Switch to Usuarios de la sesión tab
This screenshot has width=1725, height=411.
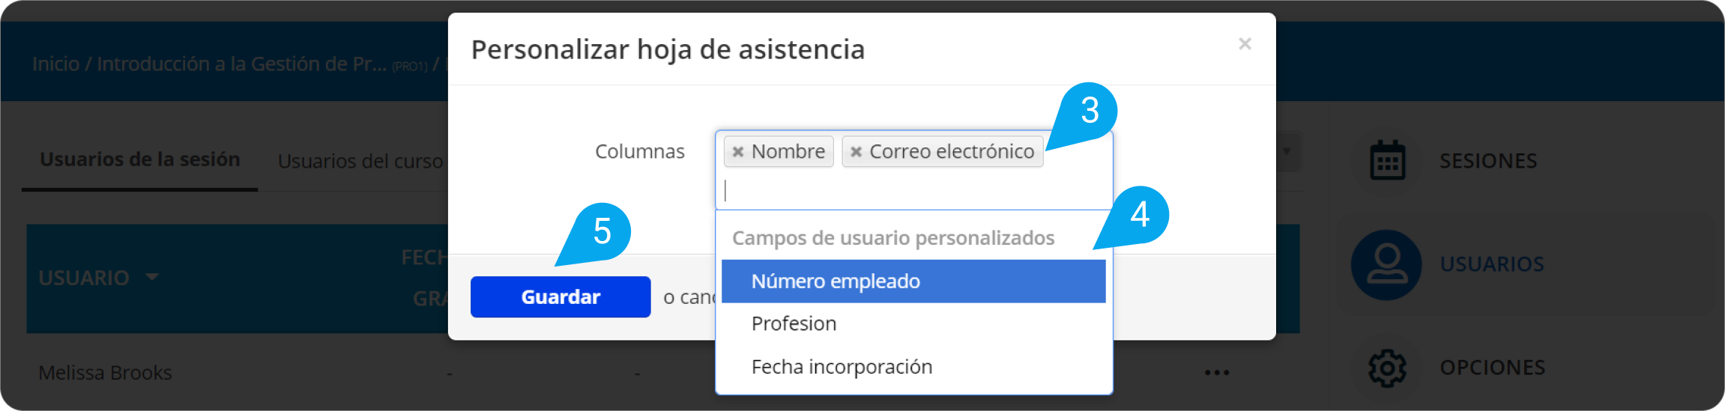point(140,159)
